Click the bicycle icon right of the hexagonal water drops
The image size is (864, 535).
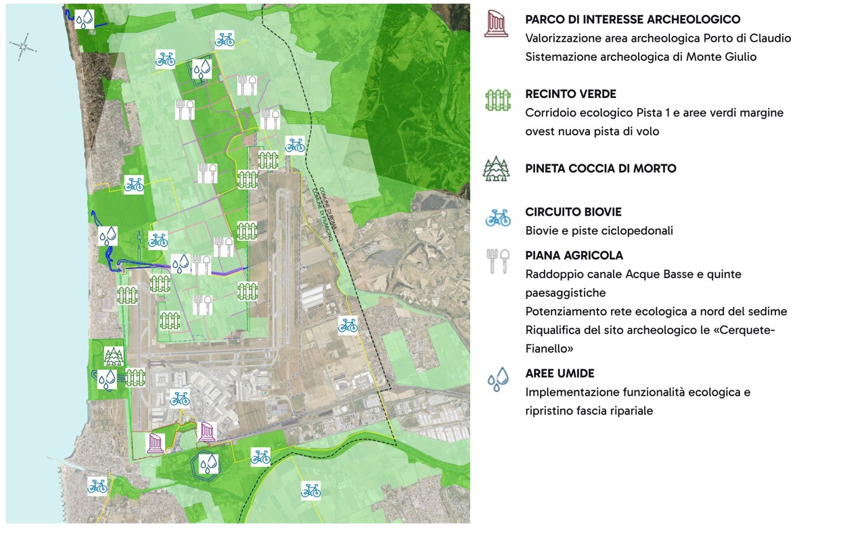pos(260,457)
